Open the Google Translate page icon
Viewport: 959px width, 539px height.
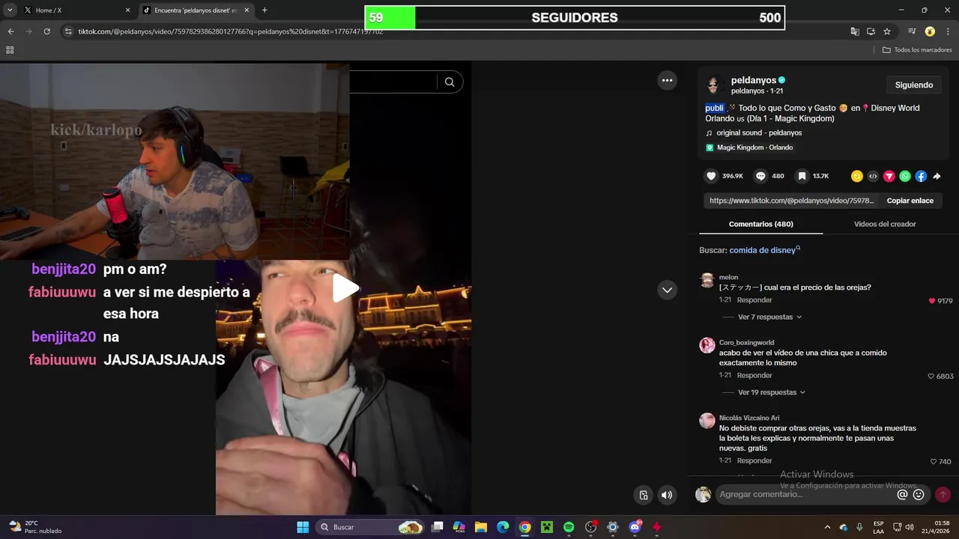[x=855, y=31]
